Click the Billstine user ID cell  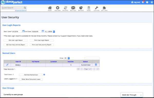[x=19, y=65]
